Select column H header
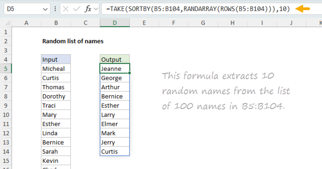Viewport: 322px width, 169px height. (x=232, y=23)
